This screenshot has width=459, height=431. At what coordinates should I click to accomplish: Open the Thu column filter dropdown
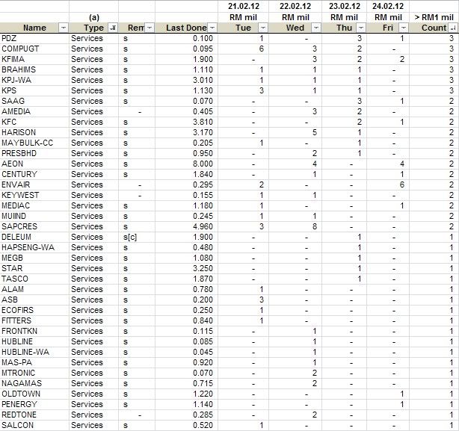coord(361,28)
